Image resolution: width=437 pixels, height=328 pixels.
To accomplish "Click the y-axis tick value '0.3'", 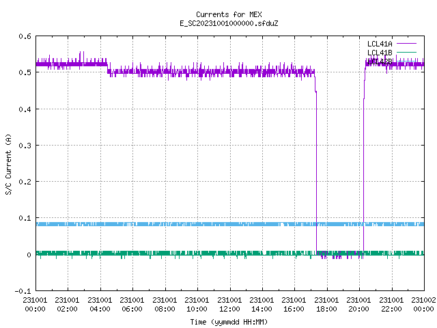I will point(25,146).
